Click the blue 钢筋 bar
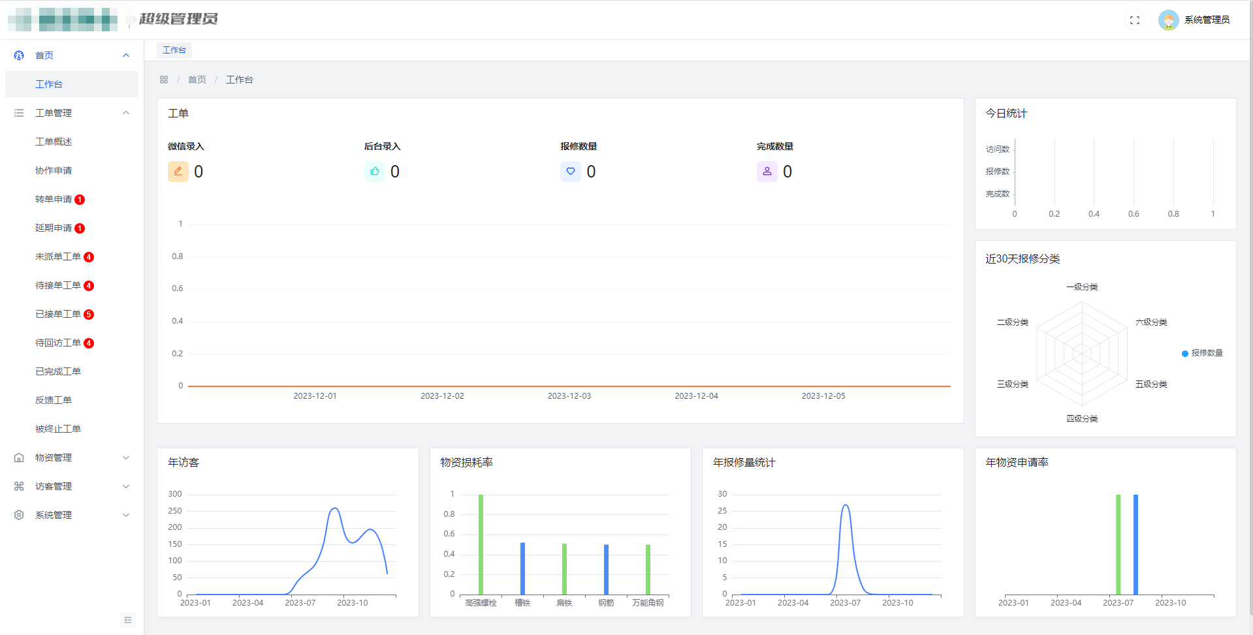The width and height of the screenshot is (1253, 635). coord(606,570)
